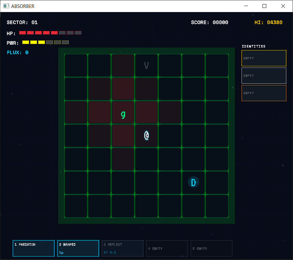
Task: Click the SCORE: 00000 counter
Action: point(209,23)
